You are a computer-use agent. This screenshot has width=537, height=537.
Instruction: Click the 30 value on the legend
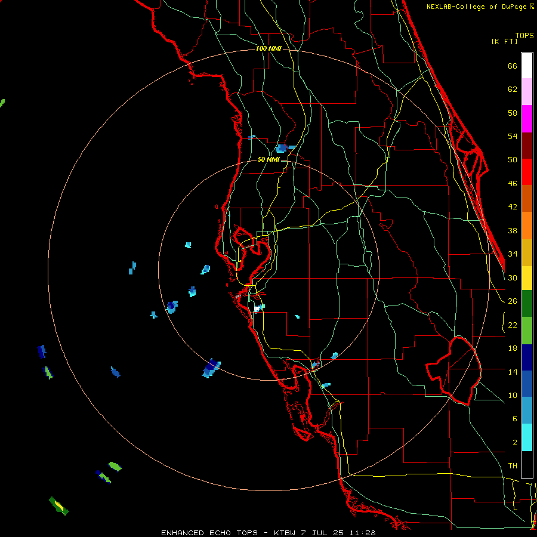tap(513, 277)
